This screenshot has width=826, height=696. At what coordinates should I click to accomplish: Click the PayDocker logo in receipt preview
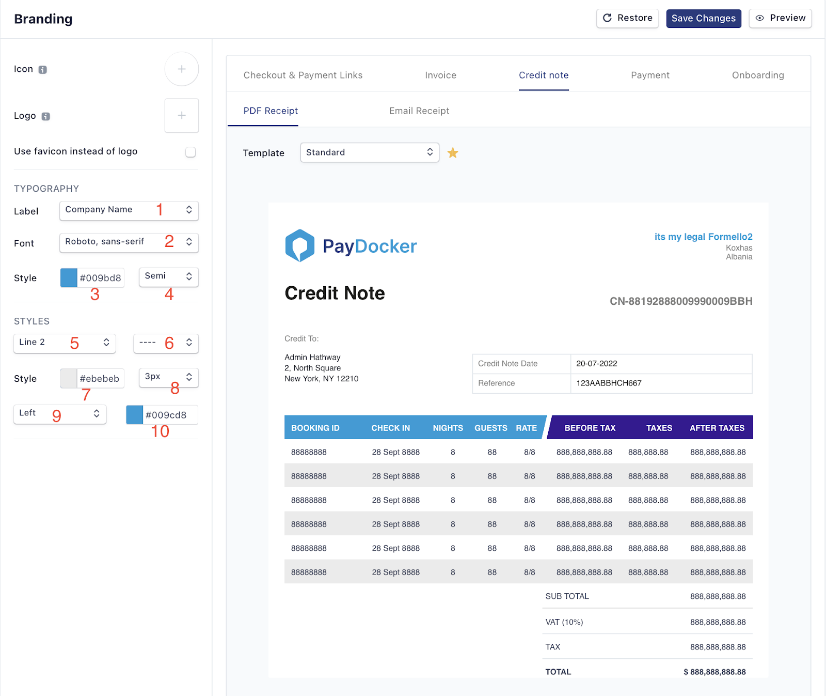[x=351, y=246]
